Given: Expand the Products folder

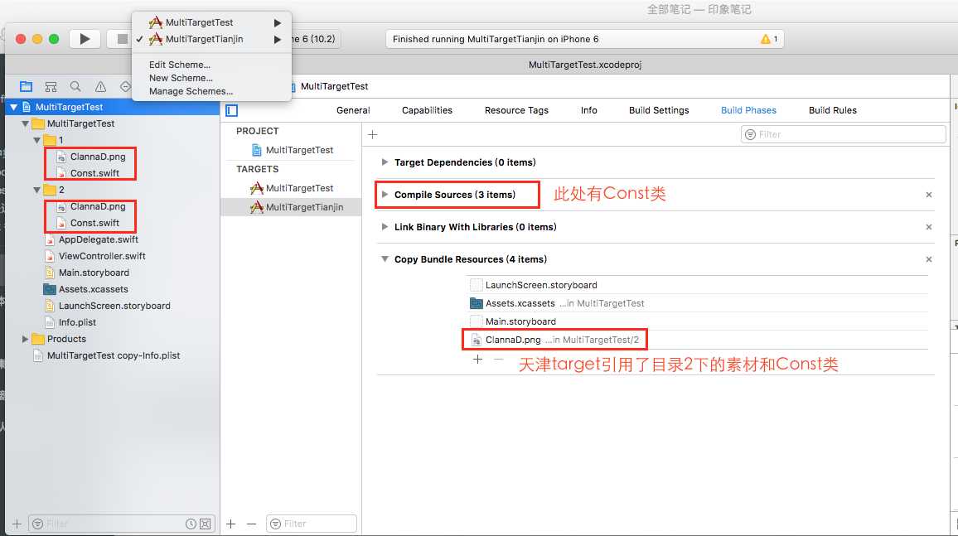Looking at the screenshot, I should 25,340.
